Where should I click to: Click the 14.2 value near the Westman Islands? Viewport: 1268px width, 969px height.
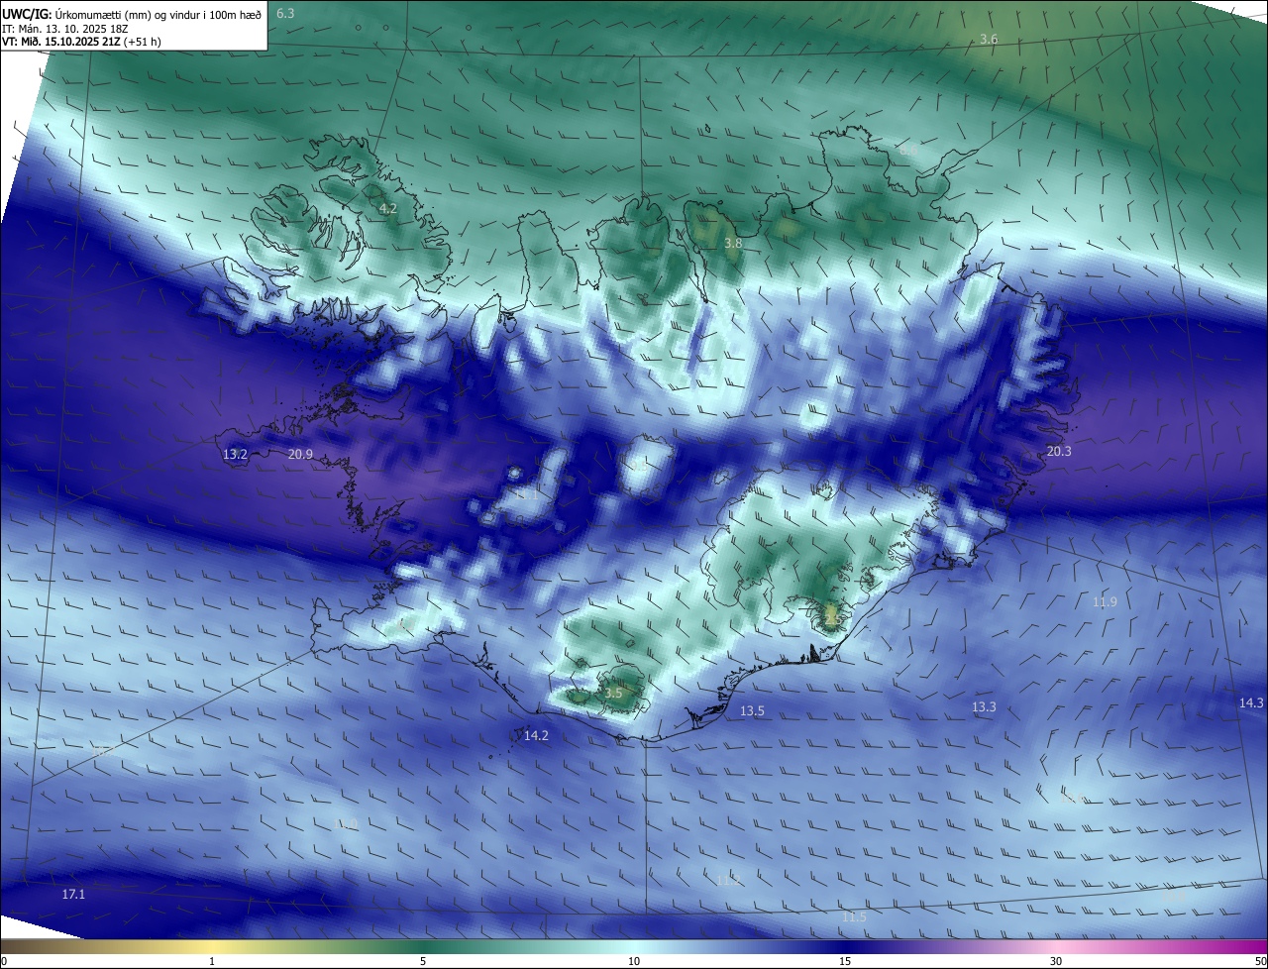tap(536, 735)
